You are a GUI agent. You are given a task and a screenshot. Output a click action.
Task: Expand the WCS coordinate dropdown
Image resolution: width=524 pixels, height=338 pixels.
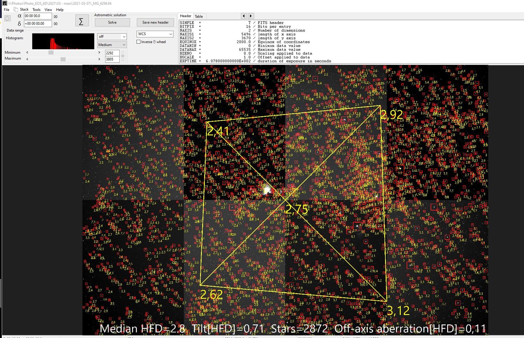point(155,34)
